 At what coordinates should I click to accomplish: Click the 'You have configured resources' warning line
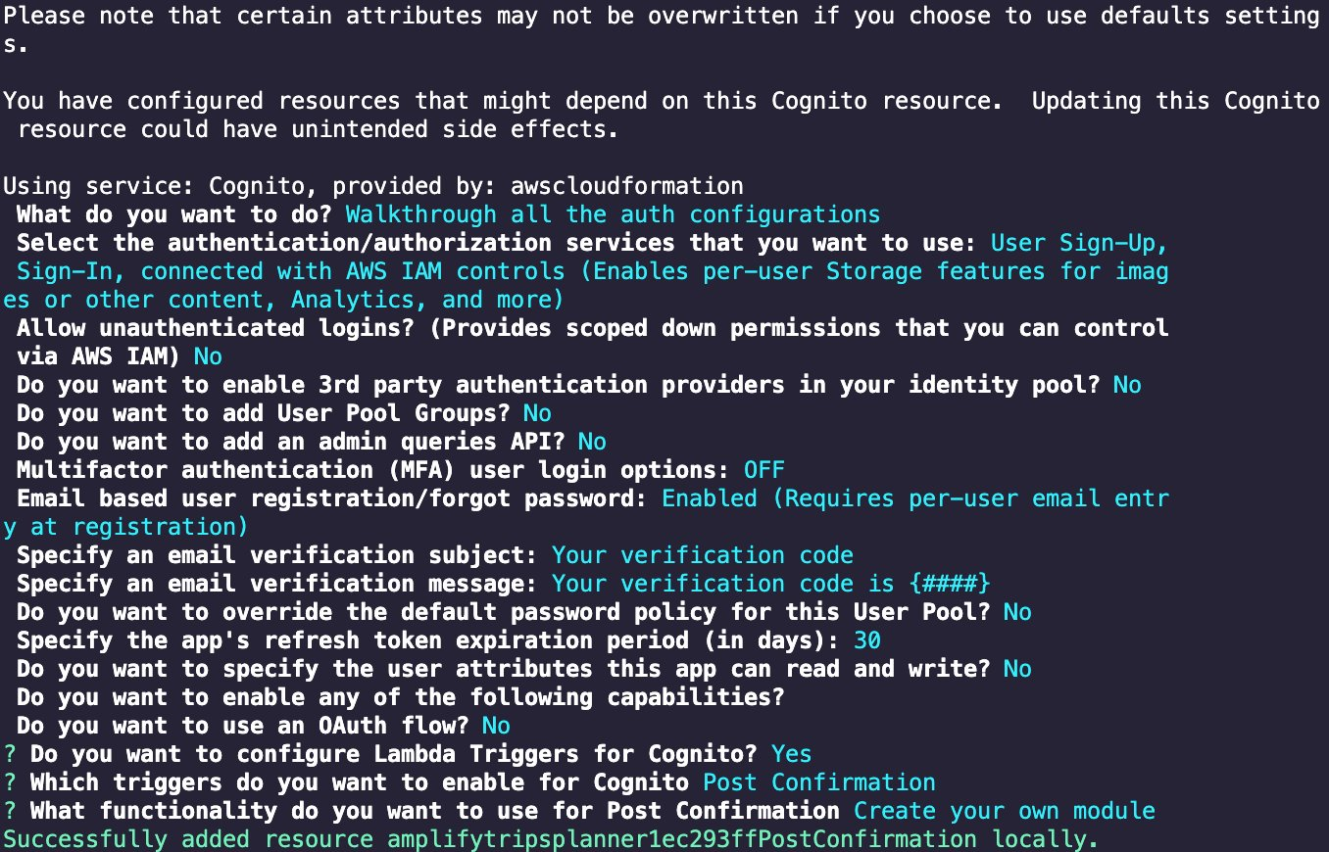tap(662, 101)
